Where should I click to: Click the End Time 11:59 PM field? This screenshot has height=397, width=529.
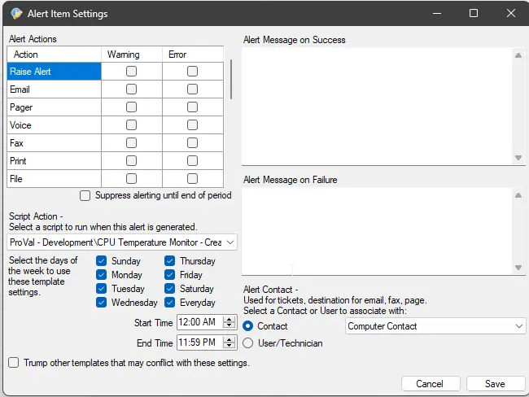(199, 342)
